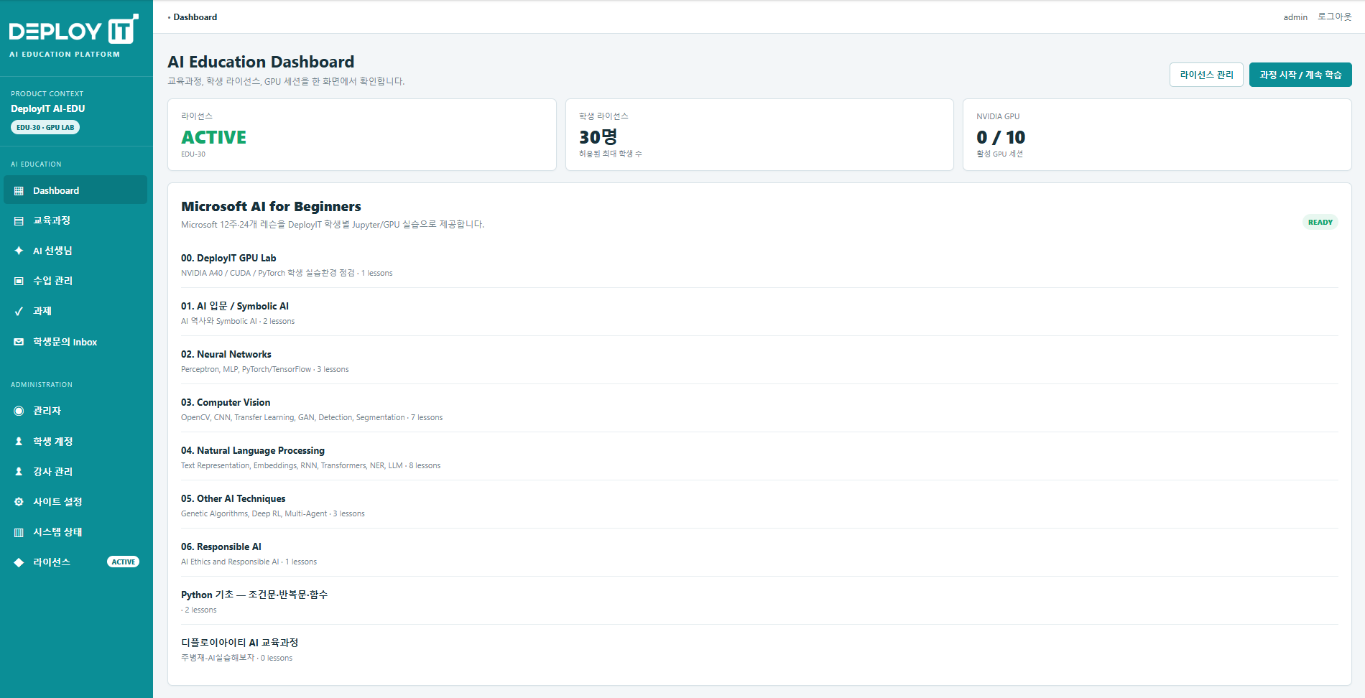1365x698 pixels.
Task: Open 디플로이아이티 AI 교육과정 module
Action: pos(759,650)
